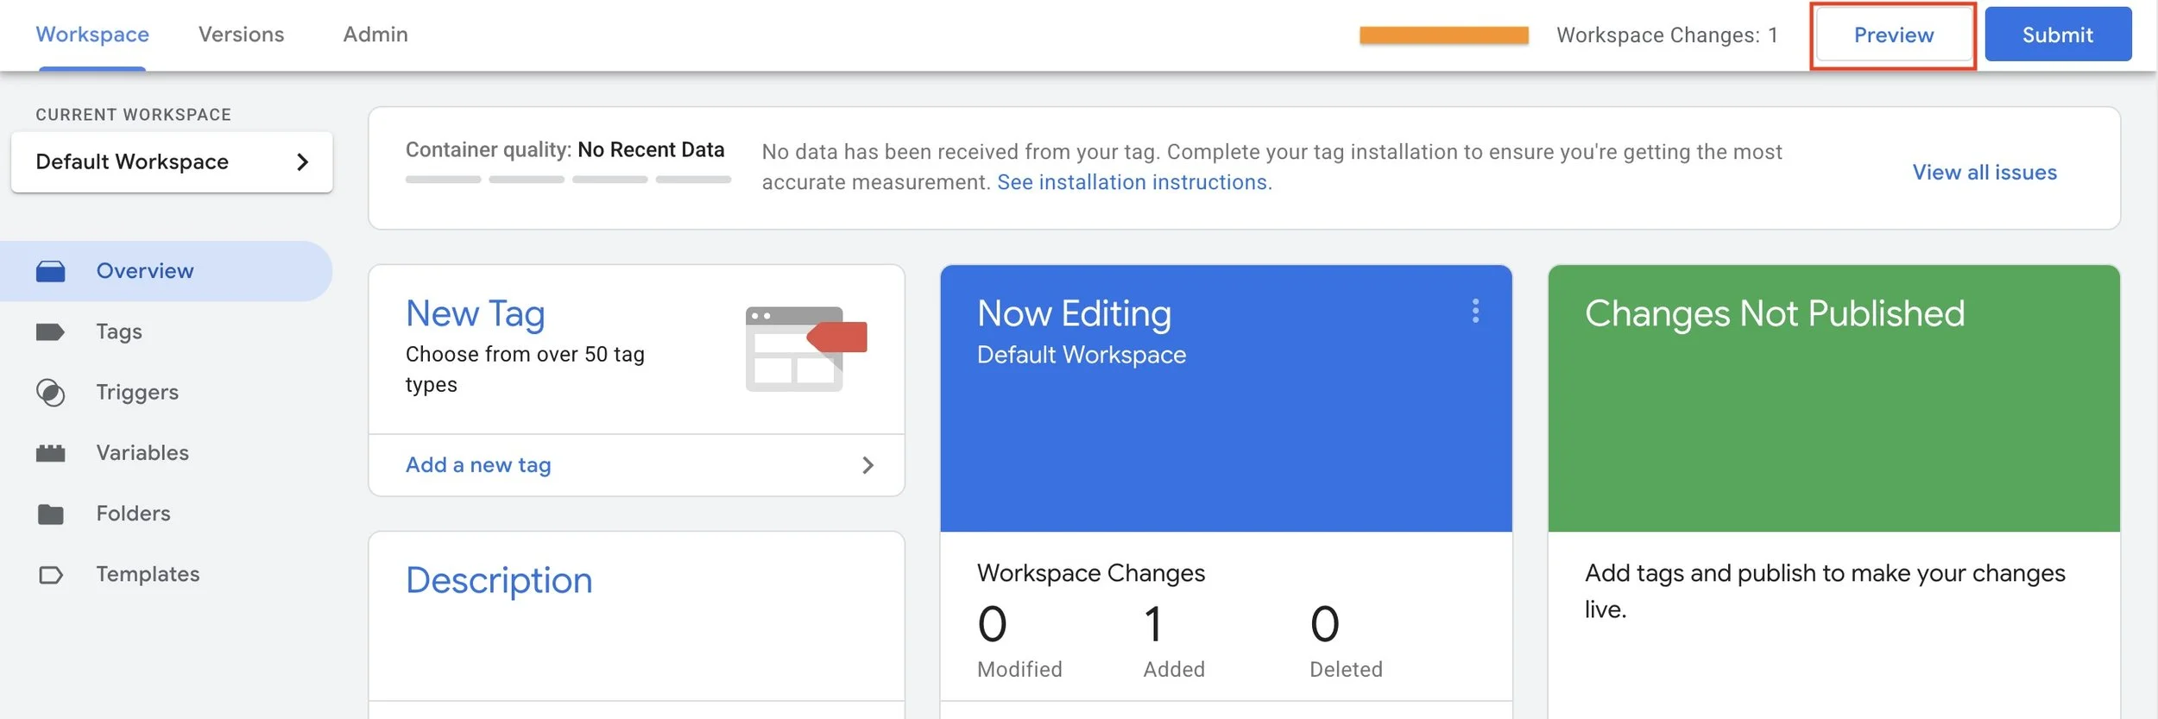Image resolution: width=2158 pixels, height=719 pixels.
Task: Click the Container quality progress bars
Action: (568, 180)
